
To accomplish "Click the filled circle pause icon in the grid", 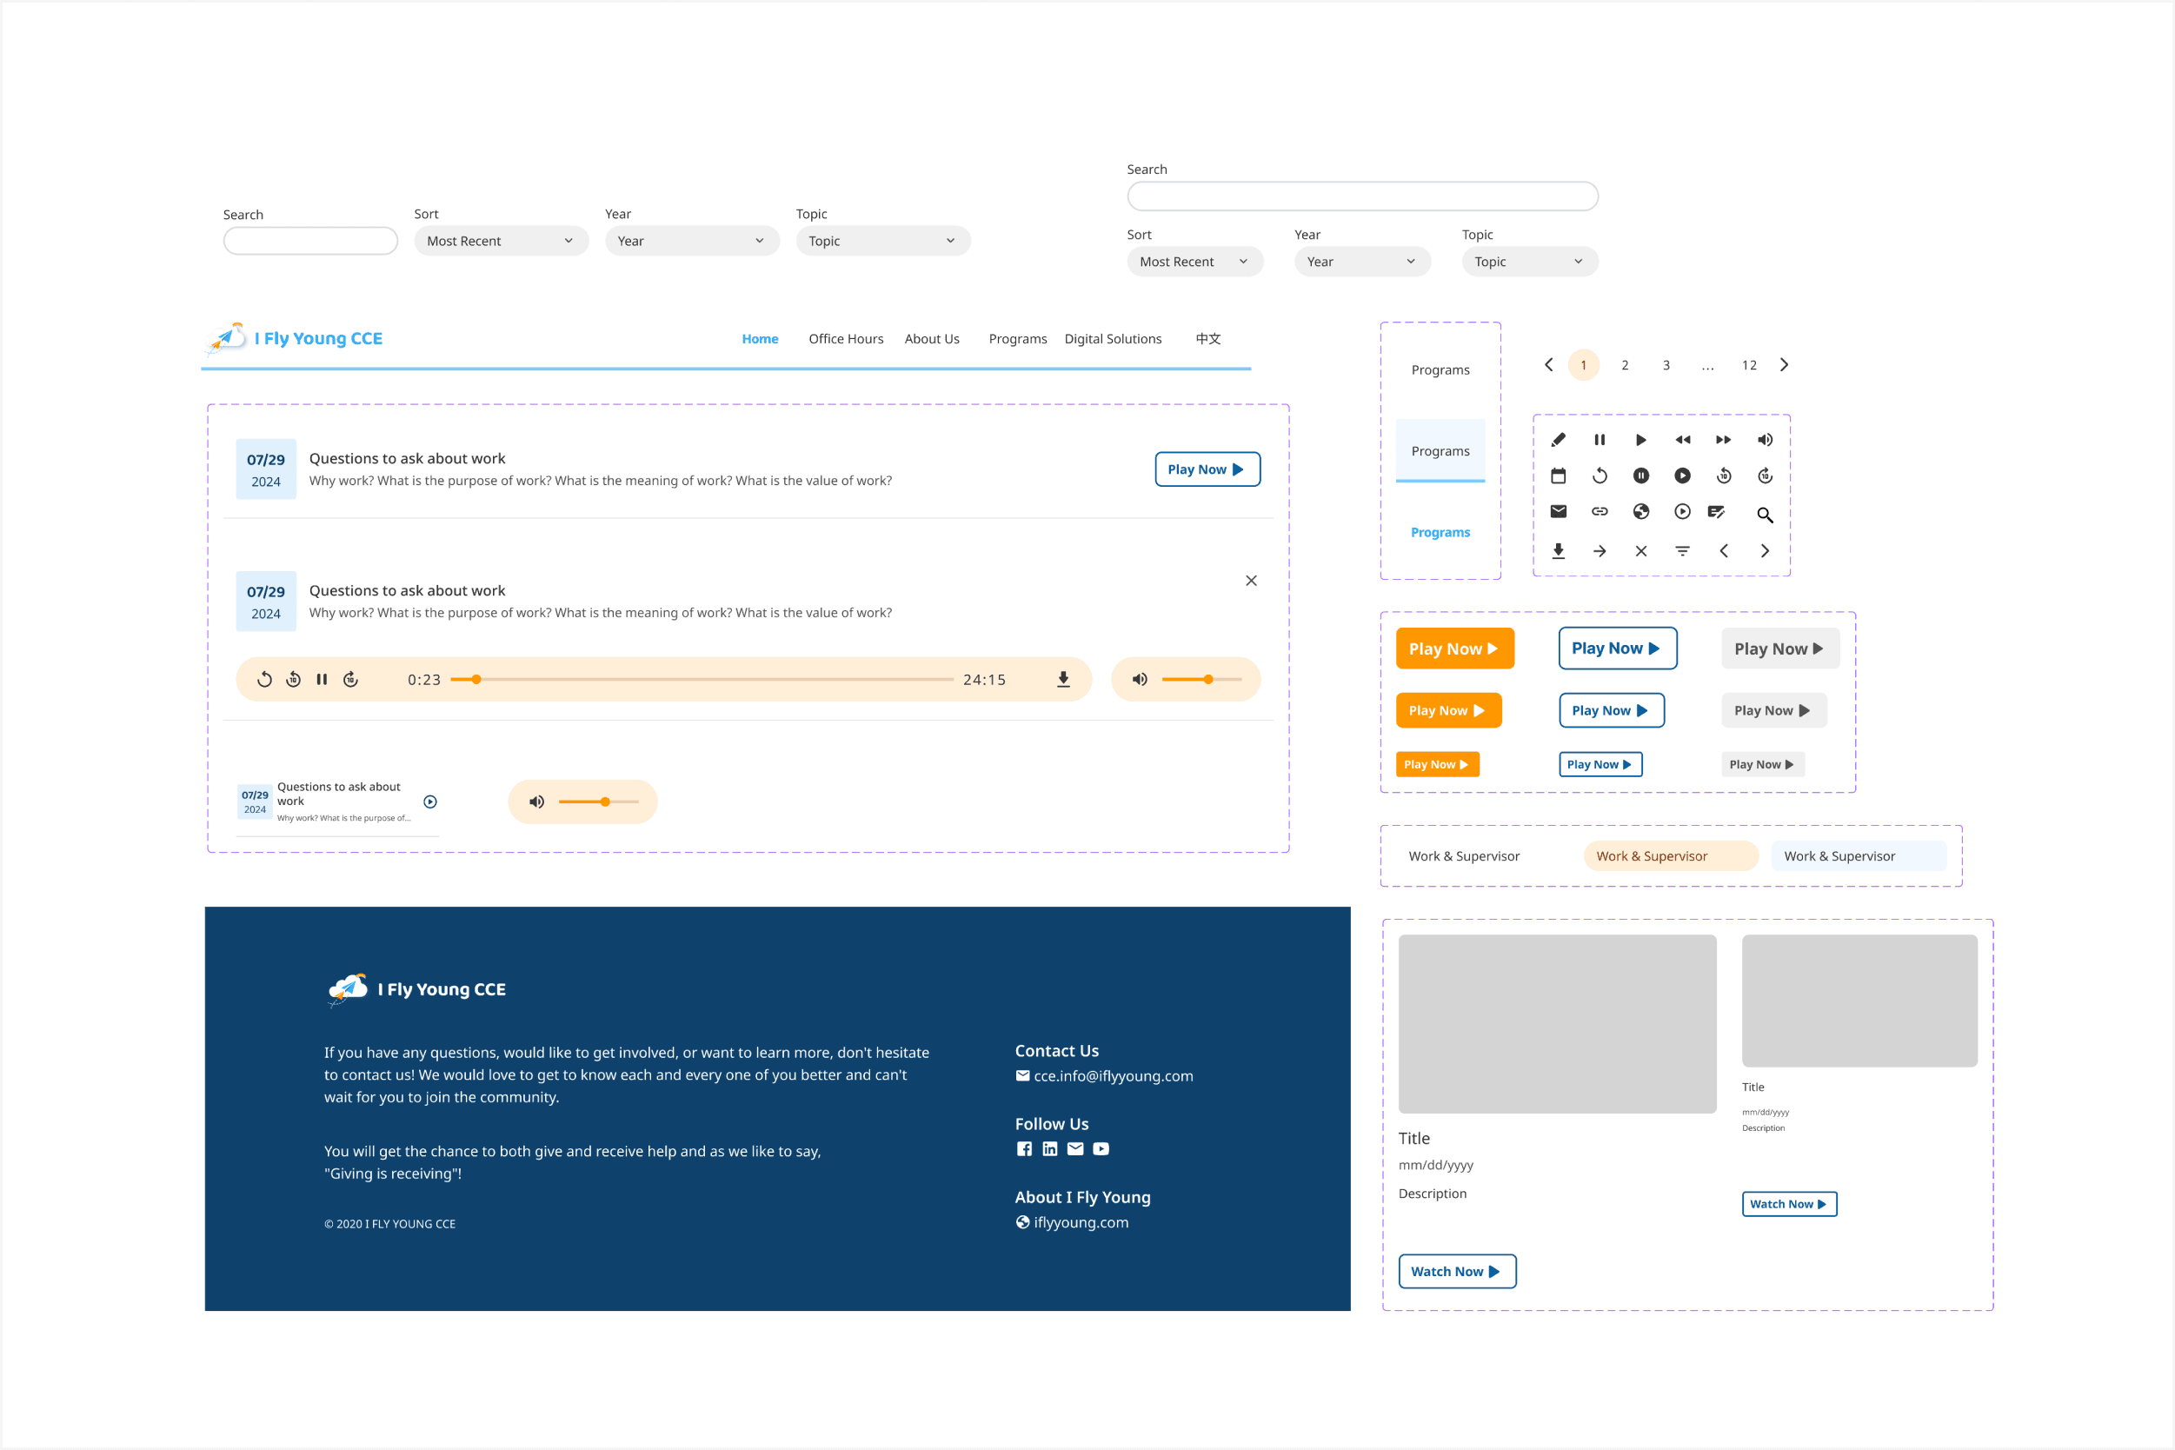I will (1641, 476).
